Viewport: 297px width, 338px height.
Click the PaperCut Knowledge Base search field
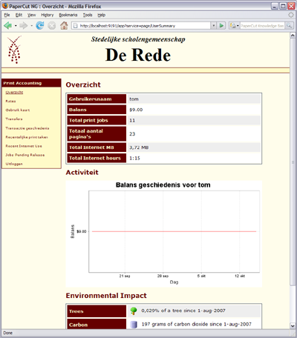[x=262, y=26]
